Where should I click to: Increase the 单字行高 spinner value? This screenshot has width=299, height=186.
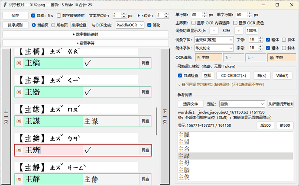click(x=250, y=13)
